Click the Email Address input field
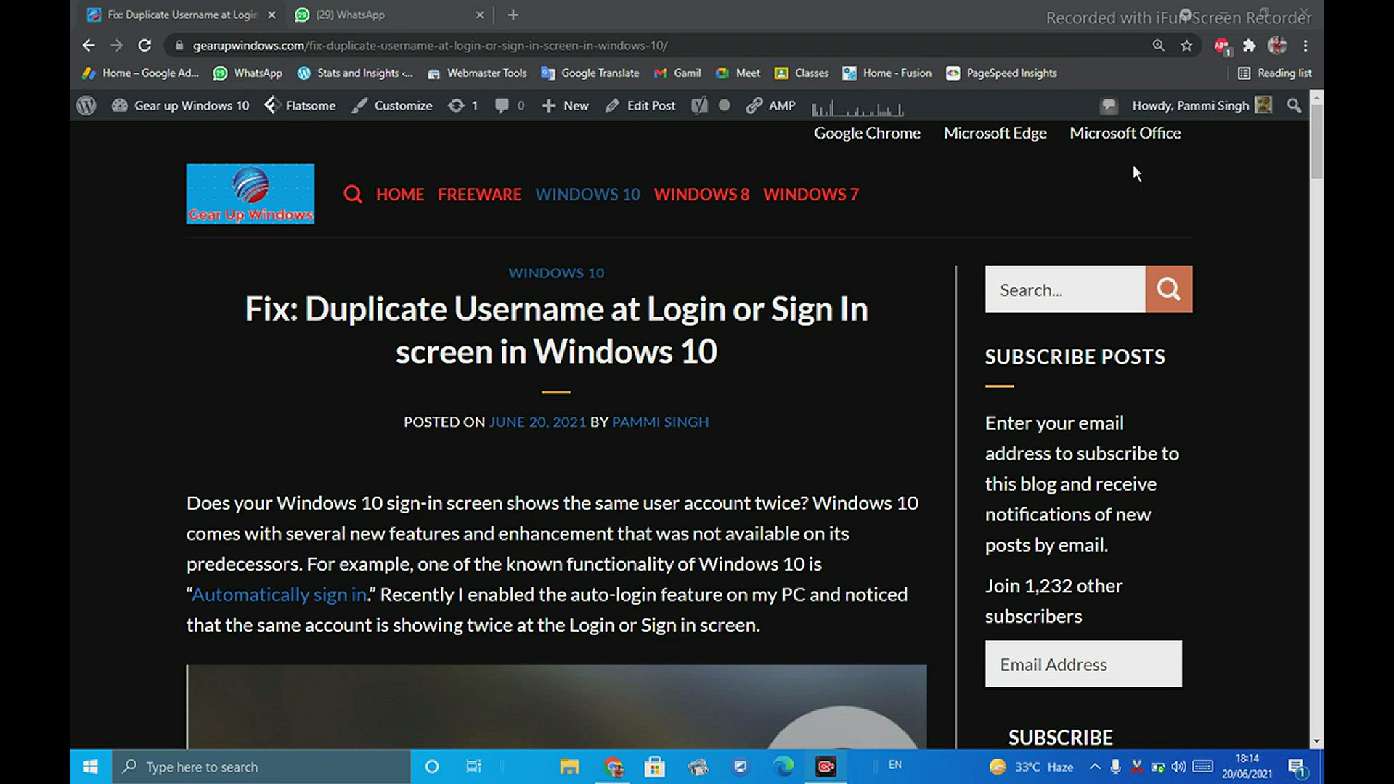 tap(1083, 664)
